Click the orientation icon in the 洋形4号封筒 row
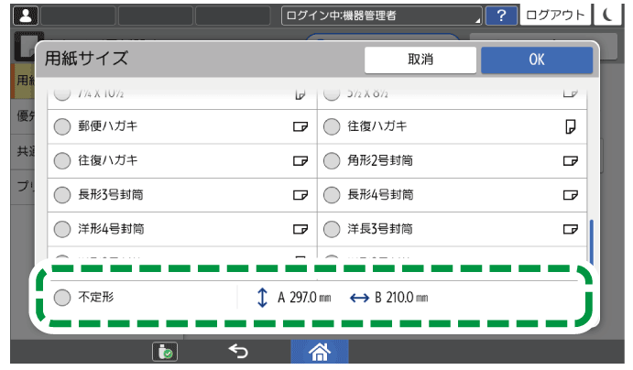The height and width of the screenshot is (370, 633). tap(300, 230)
